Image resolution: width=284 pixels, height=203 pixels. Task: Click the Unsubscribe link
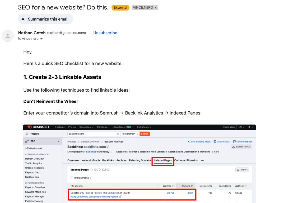coord(105,33)
